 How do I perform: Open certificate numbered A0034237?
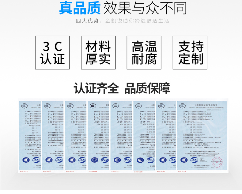53,135
